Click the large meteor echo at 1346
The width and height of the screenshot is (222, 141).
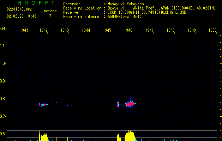(130, 104)
